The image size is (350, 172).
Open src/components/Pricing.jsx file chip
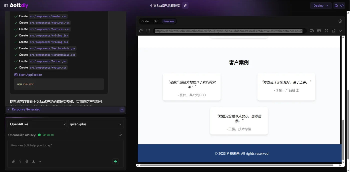click(x=49, y=36)
